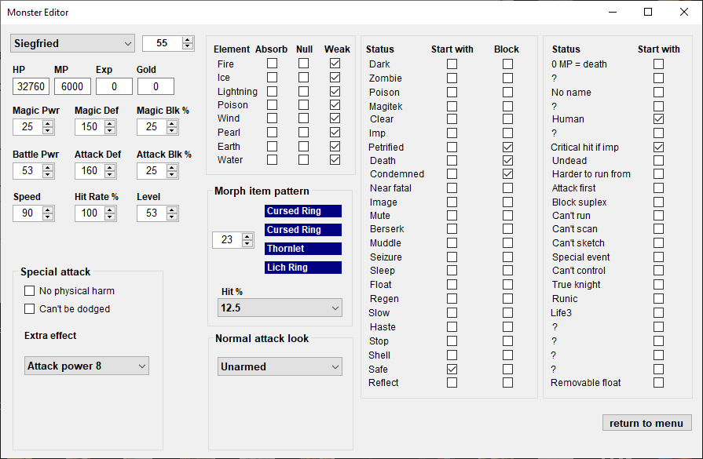Enable the Shell Start with checkbox
Viewport: 703px width, 459px height.
tap(452, 355)
